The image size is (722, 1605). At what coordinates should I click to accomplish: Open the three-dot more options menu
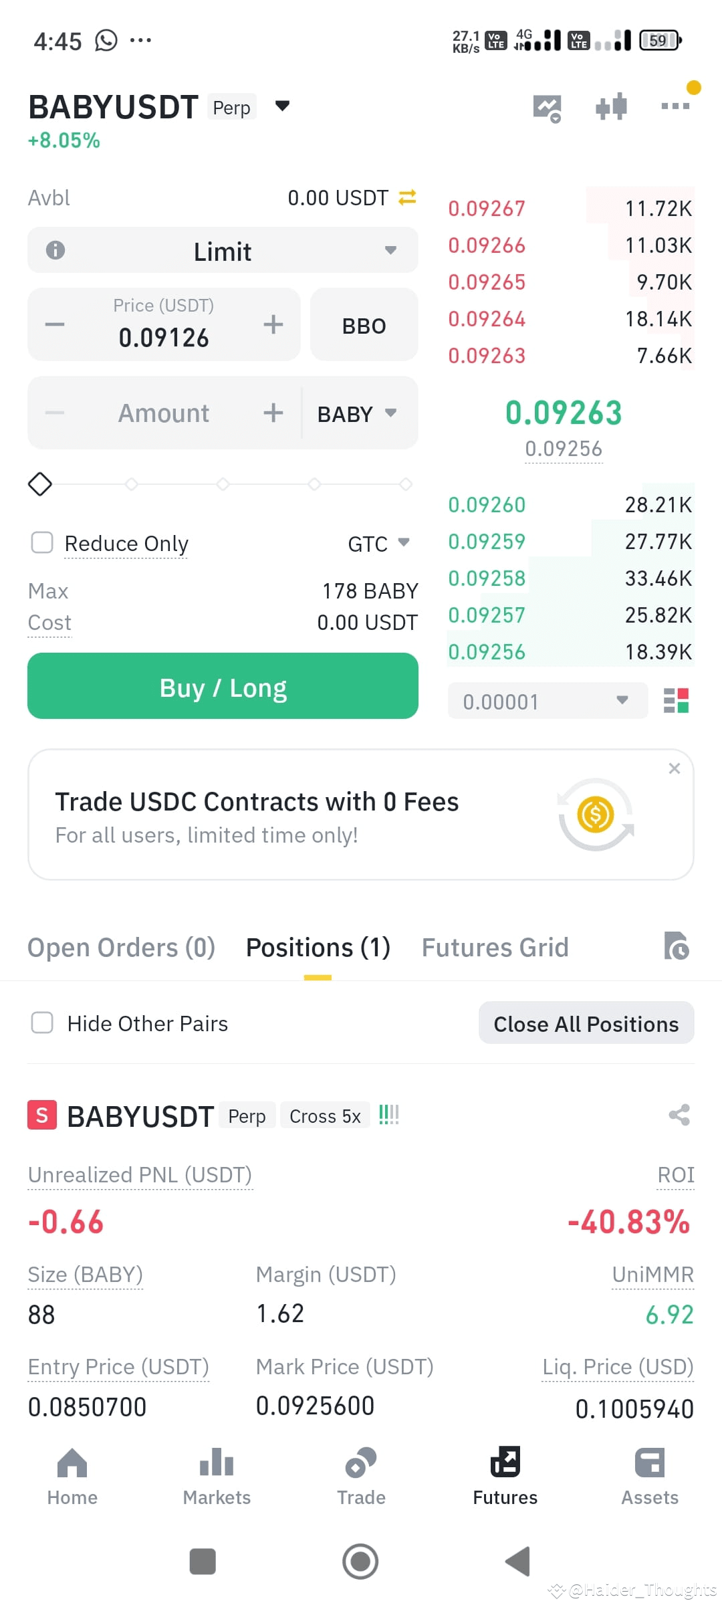(675, 106)
